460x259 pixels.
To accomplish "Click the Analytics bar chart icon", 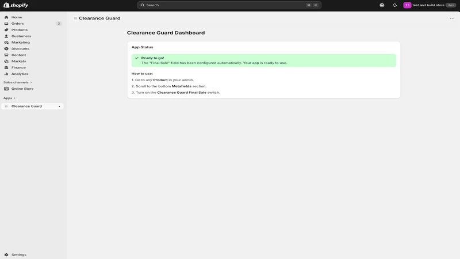I will pyautogui.click(x=6, y=74).
